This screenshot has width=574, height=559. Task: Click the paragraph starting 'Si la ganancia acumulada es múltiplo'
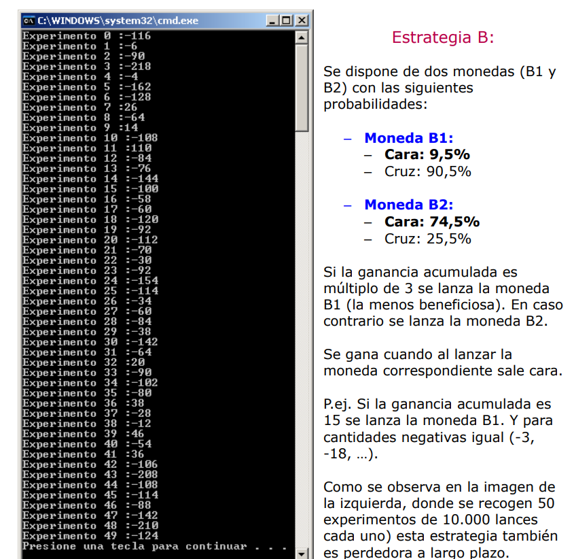click(443, 297)
